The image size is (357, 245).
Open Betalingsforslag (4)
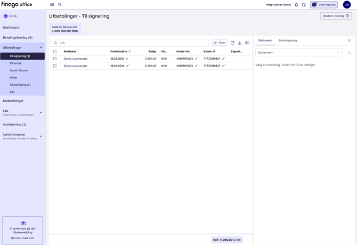click(x=18, y=37)
